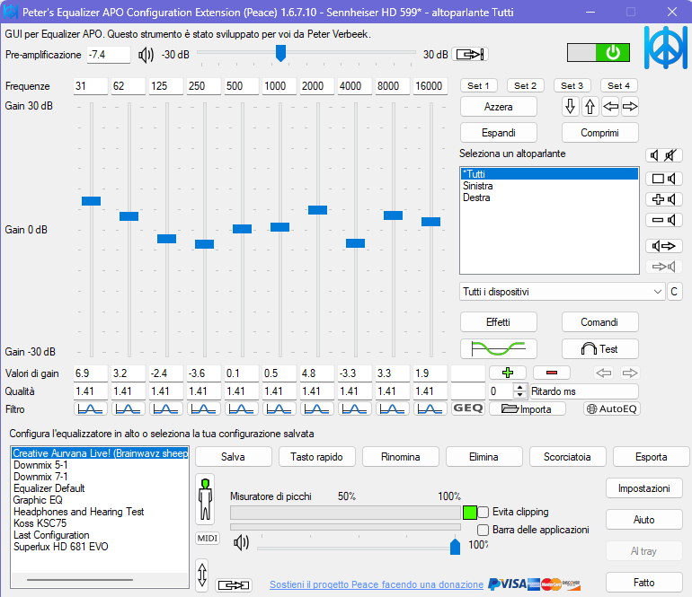Click the Pre-amplificazione value field
The image size is (692, 597).
109,55
